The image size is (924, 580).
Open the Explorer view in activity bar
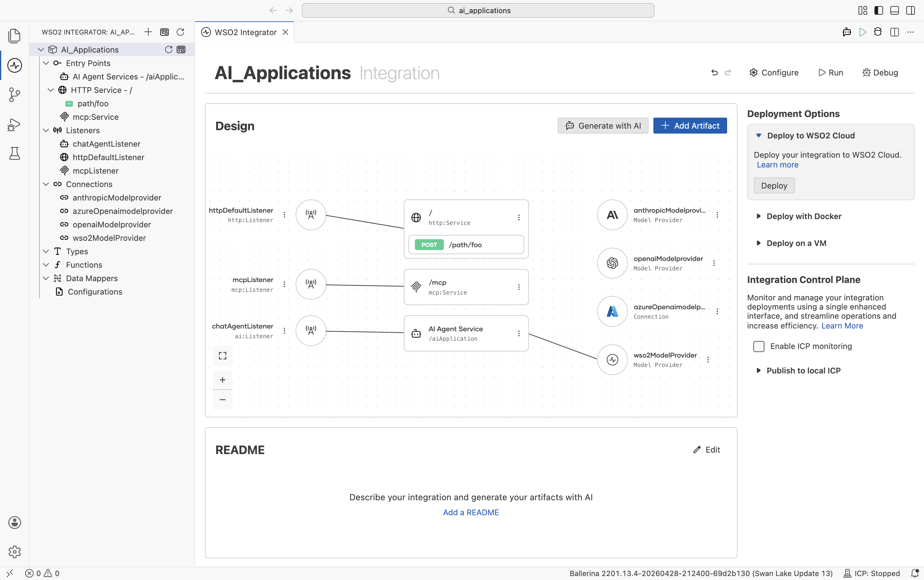click(x=15, y=36)
